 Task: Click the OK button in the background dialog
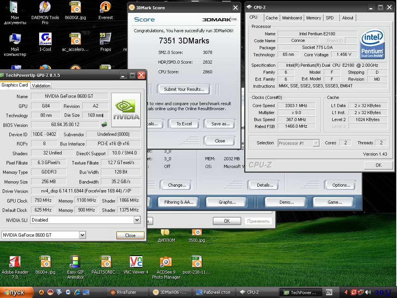(x=227, y=221)
